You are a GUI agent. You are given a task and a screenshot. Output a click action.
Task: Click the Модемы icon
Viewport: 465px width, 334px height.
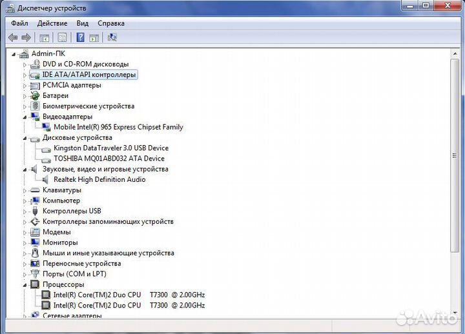pos(35,232)
